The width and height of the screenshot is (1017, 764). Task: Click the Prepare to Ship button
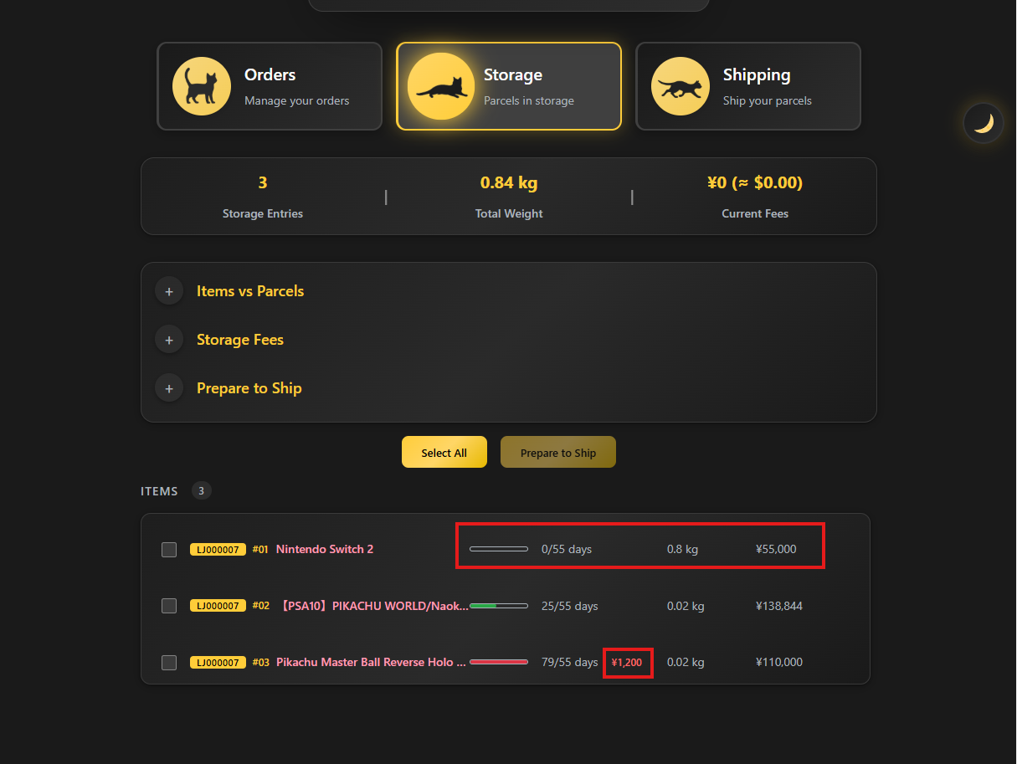click(558, 453)
